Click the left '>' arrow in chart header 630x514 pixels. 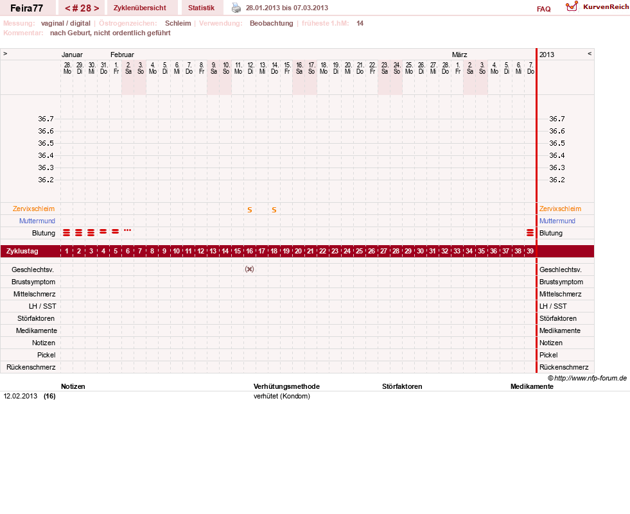click(5, 53)
